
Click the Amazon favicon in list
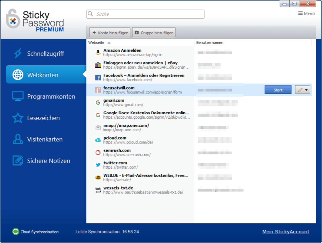(x=98, y=52)
